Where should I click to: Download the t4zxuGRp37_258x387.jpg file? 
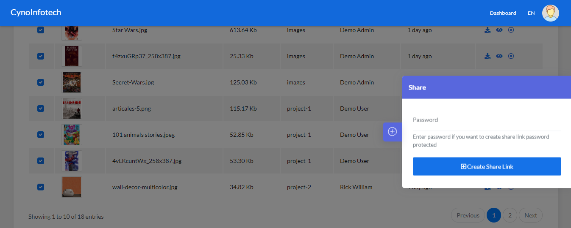click(x=487, y=56)
